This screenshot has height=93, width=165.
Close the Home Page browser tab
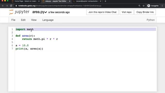pos(39,1)
